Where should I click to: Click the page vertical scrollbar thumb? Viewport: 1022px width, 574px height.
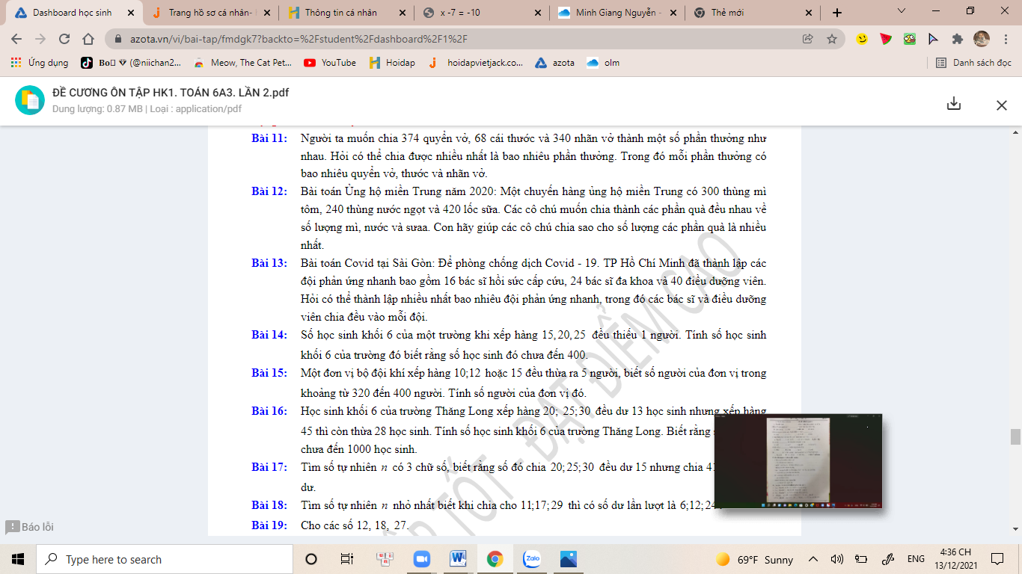(1015, 436)
